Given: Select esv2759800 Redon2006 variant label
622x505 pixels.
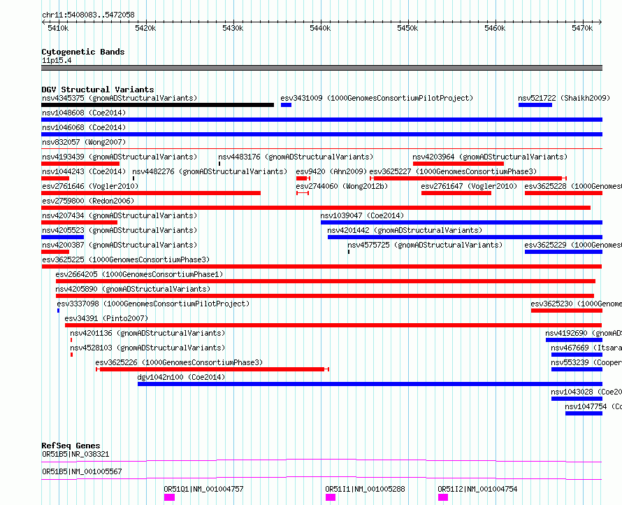Looking at the screenshot, I should click(x=88, y=201).
